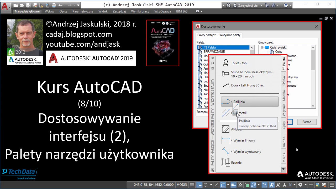Switch to the Opisy palette side tab
This screenshot has width=336, height=189.
pos(284,125)
